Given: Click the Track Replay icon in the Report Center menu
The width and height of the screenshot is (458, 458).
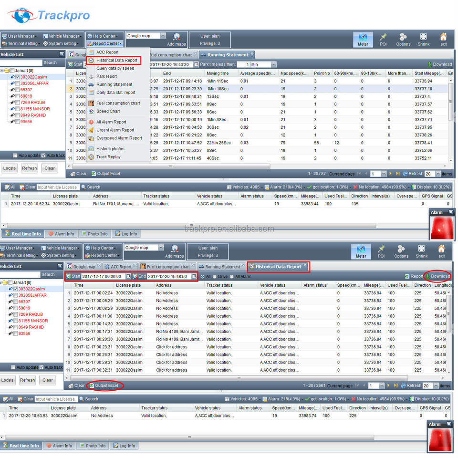Looking at the screenshot, I should pyautogui.click(x=91, y=157).
